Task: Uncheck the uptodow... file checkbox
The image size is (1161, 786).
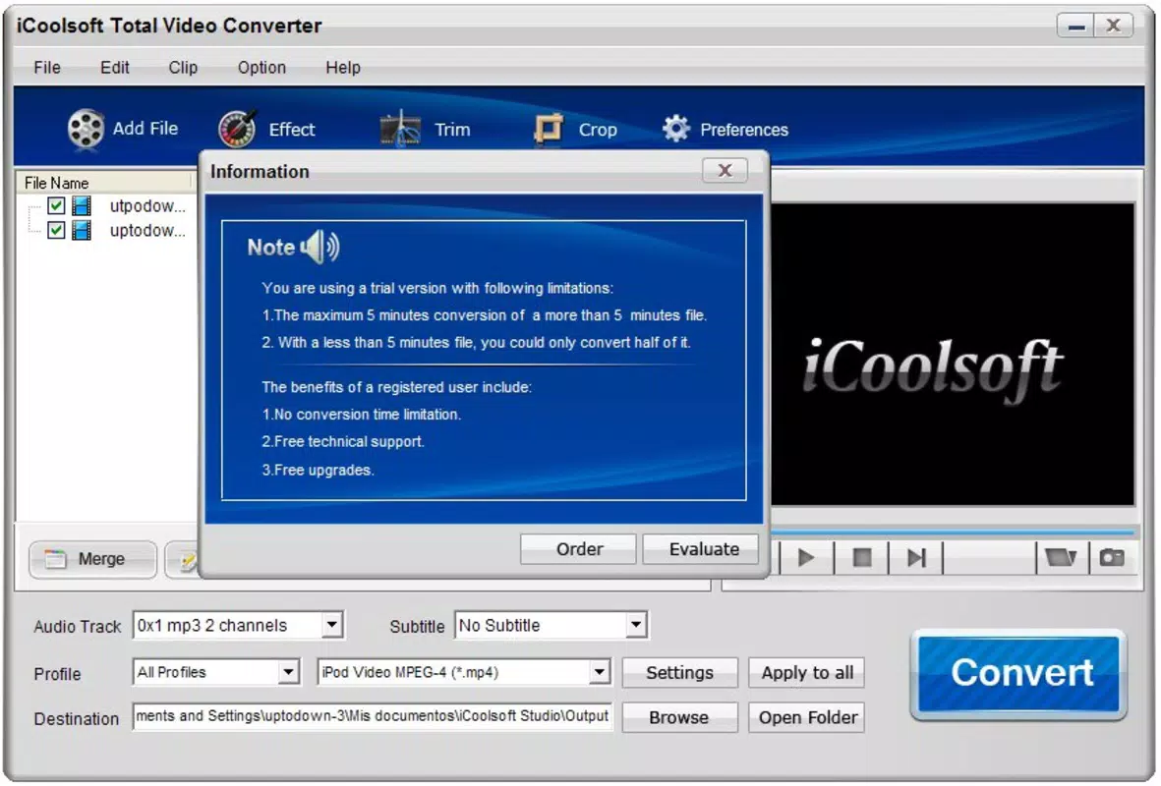Action: tap(55, 230)
